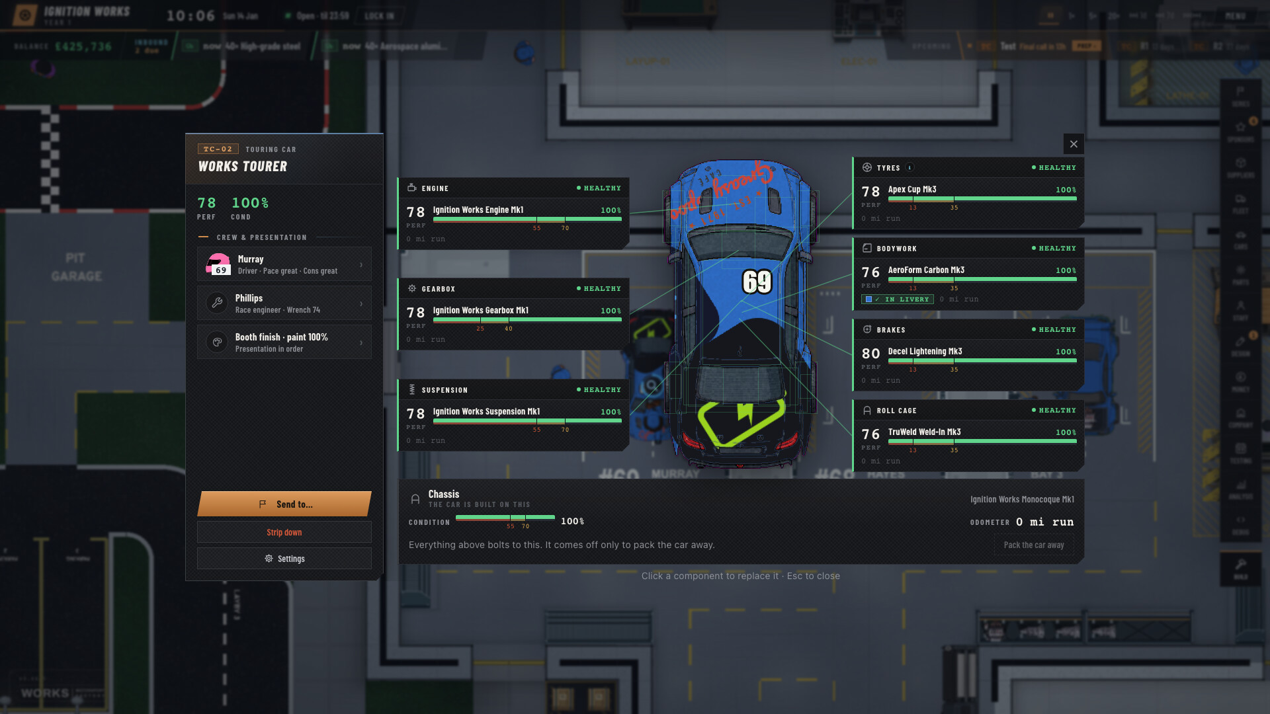Click the Tyres wheel icon
Screen dimensions: 1270x714
[867, 167]
